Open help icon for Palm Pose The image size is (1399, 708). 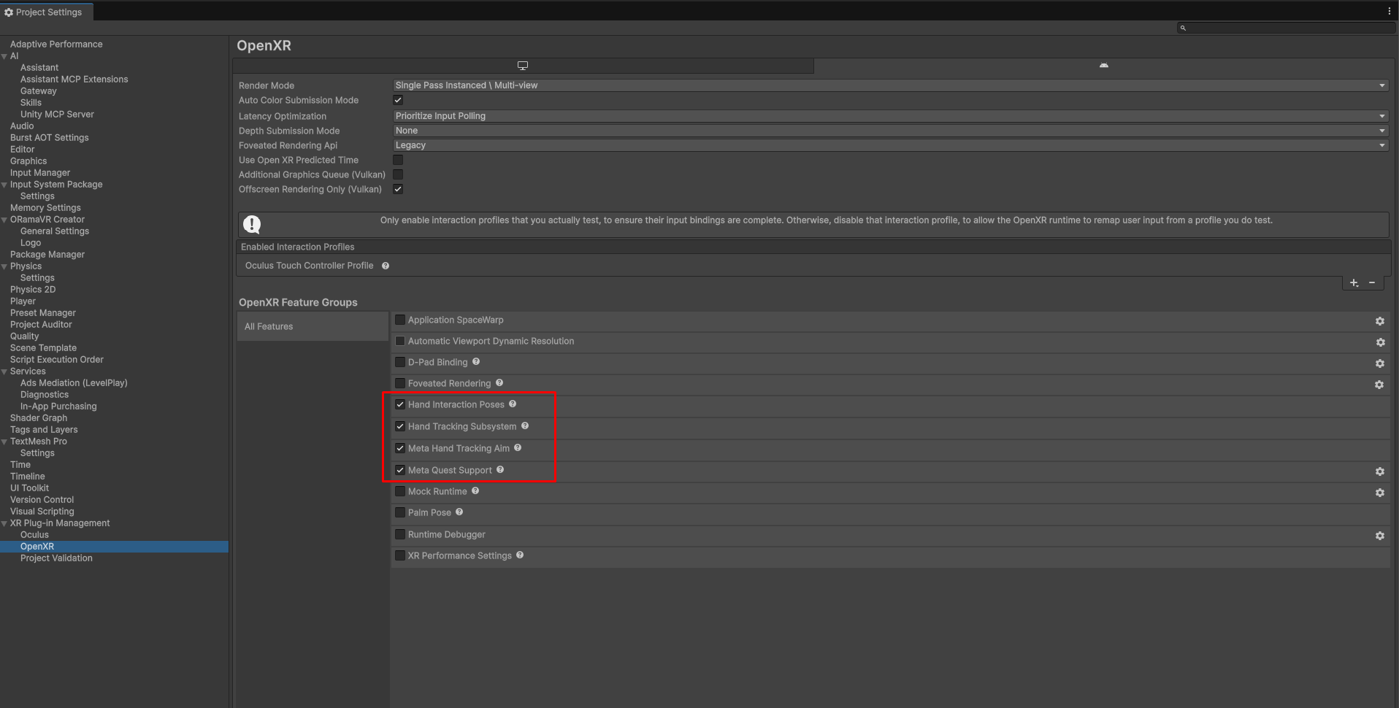459,512
